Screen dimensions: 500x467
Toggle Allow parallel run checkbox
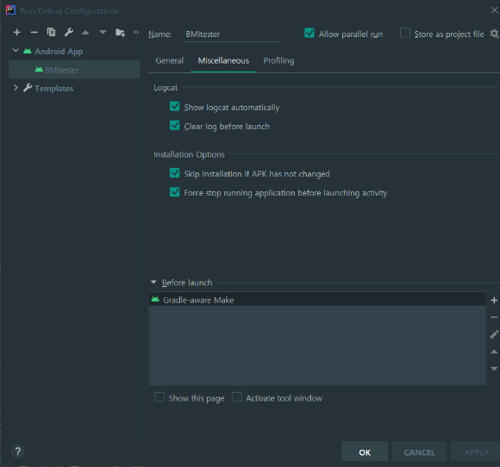pos(309,33)
